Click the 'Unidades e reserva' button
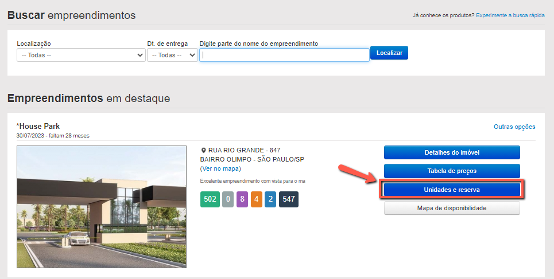The width and height of the screenshot is (554, 279). pos(451,190)
